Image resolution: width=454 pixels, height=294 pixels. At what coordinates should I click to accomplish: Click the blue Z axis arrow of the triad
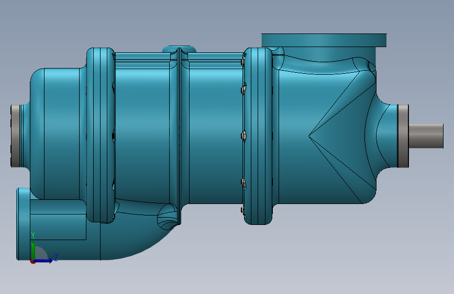[43, 261]
